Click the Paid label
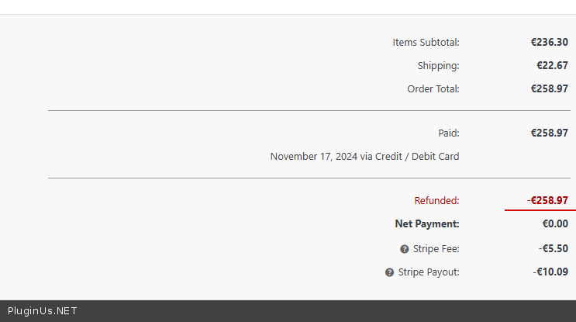576x322 pixels. (x=448, y=133)
